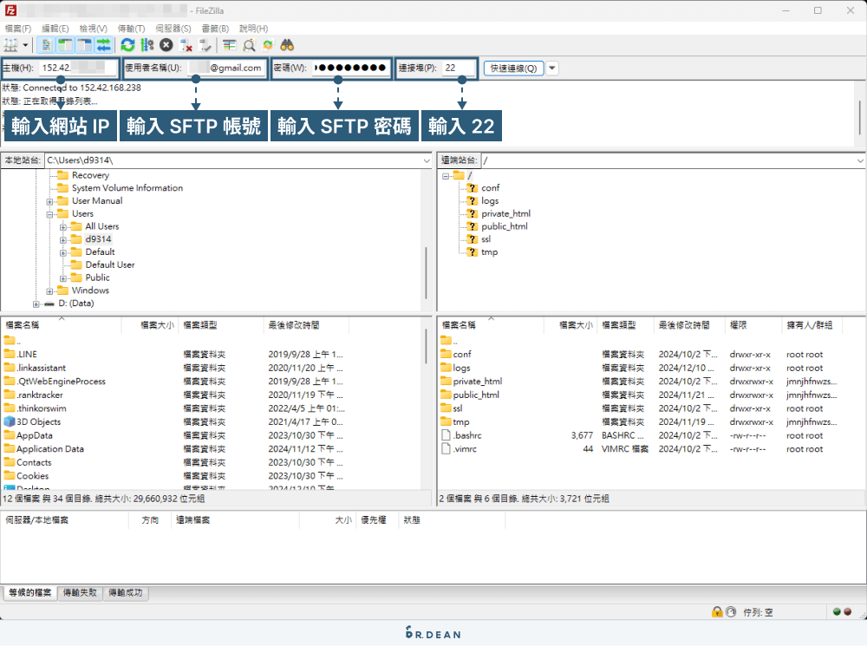867x646 pixels.
Task: Search for remote files with binoculars icon
Action: click(286, 43)
